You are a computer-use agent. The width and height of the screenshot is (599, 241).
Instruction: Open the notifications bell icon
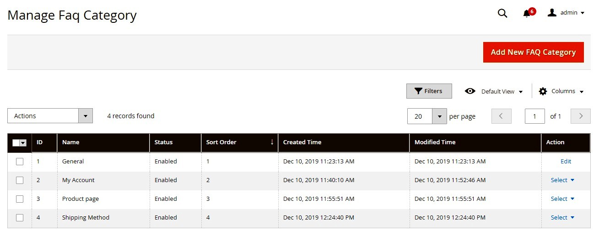527,13
